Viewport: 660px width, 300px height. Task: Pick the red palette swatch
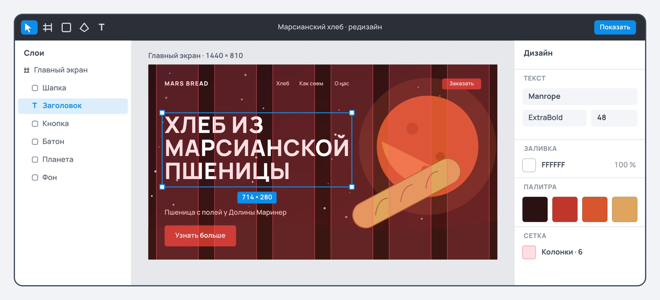(x=565, y=209)
